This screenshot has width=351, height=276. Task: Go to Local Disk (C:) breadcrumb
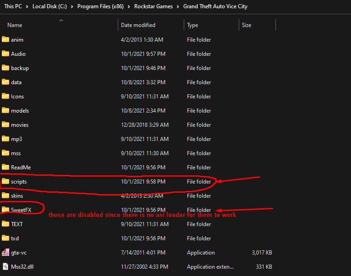[x=49, y=6]
